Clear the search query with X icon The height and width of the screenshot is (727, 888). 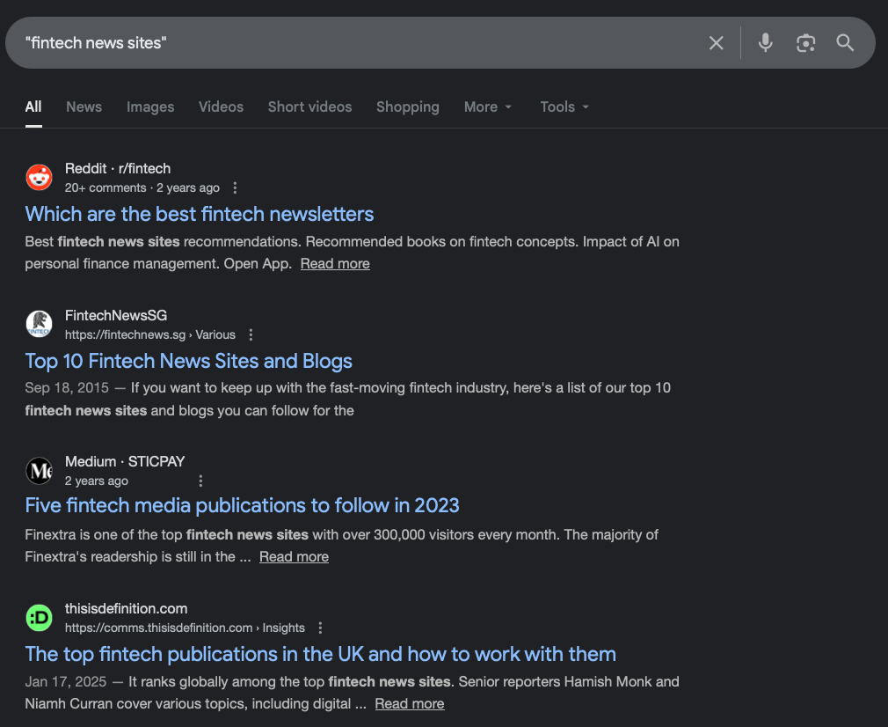point(717,43)
